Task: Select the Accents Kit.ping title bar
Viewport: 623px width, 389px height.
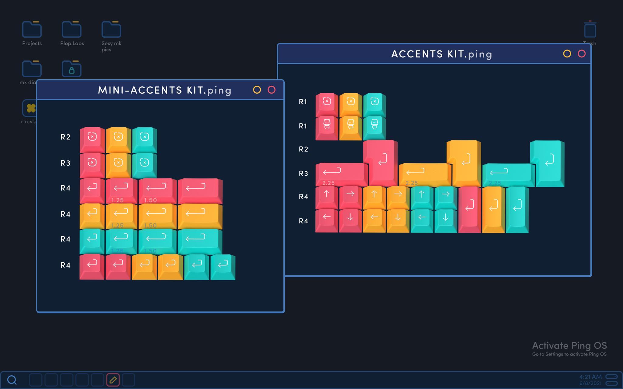Action: pyautogui.click(x=441, y=54)
